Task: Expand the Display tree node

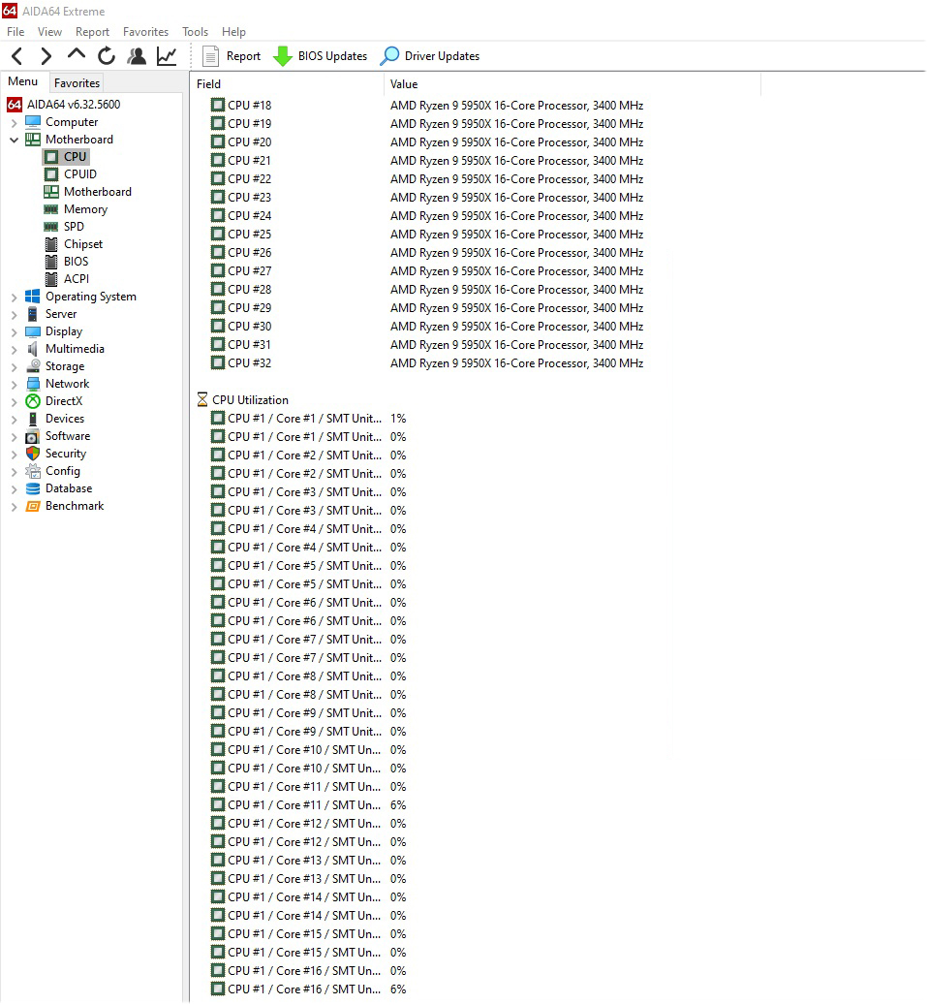Action: (x=15, y=332)
